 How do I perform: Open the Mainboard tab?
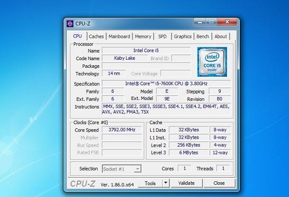119,36
